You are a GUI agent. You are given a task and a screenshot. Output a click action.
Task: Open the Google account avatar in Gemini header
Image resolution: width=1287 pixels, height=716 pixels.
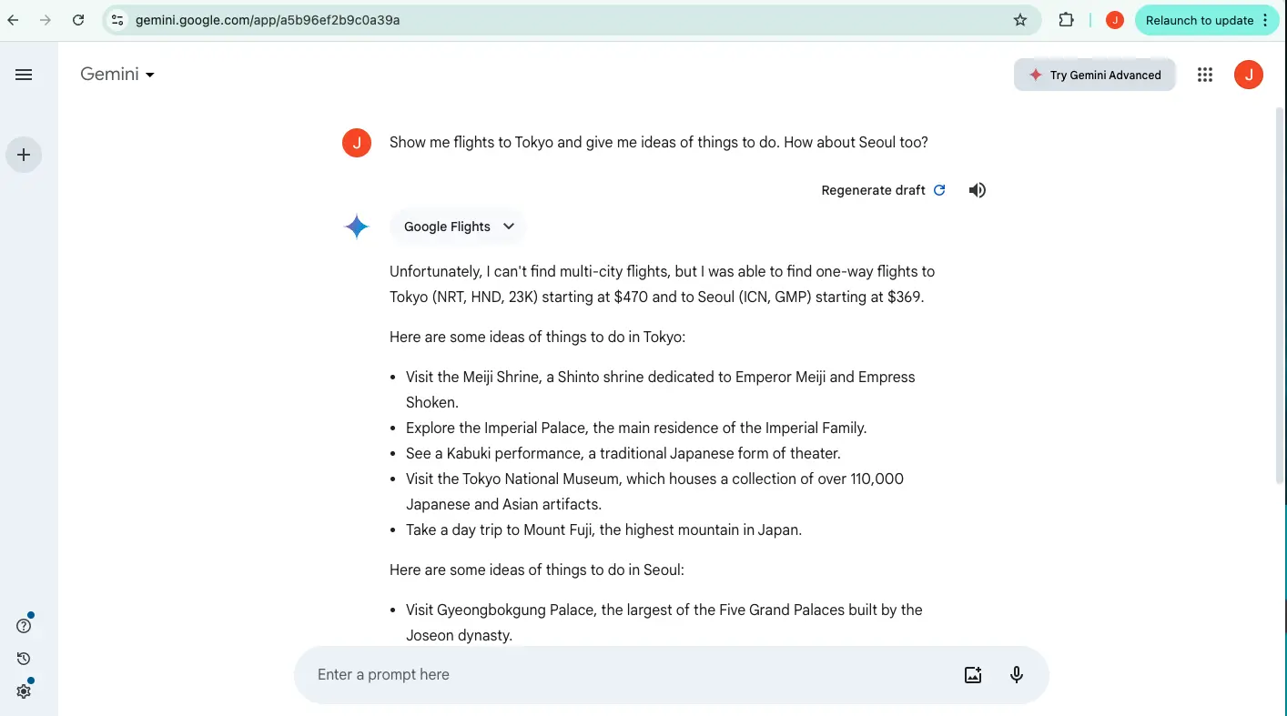click(1248, 75)
